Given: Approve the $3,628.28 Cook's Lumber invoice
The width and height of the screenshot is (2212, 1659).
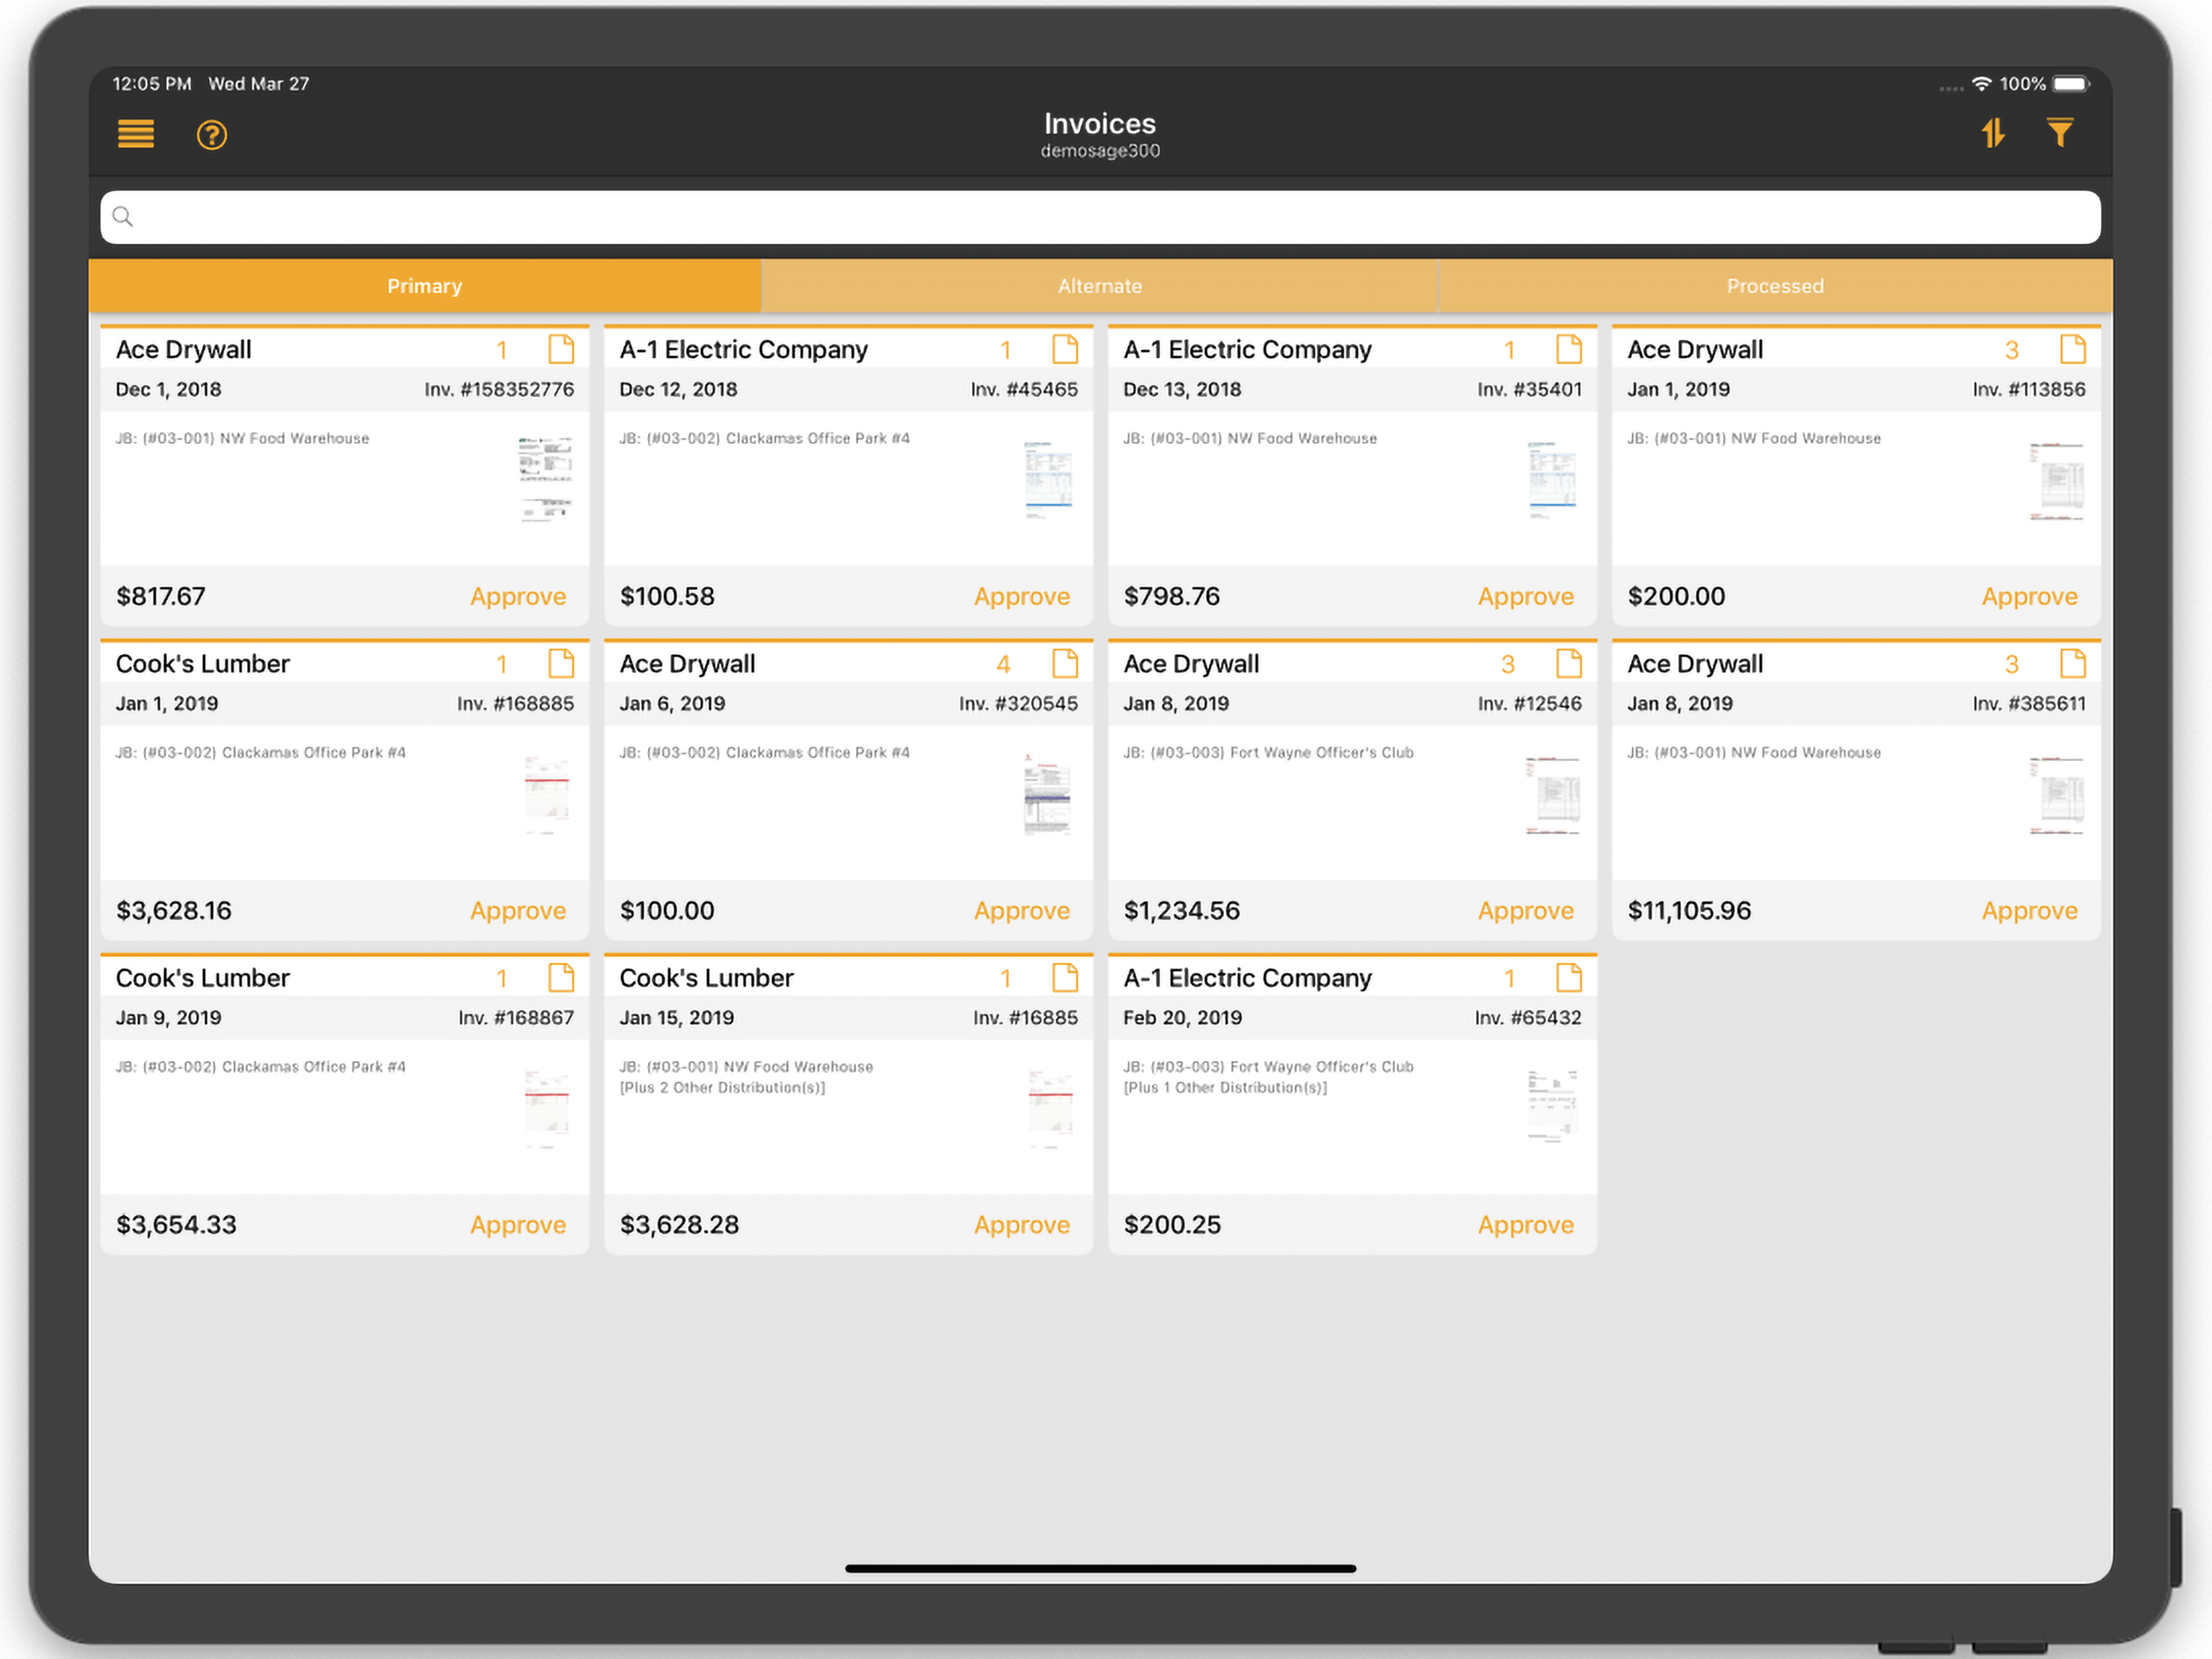Looking at the screenshot, I should coord(1022,1225).
